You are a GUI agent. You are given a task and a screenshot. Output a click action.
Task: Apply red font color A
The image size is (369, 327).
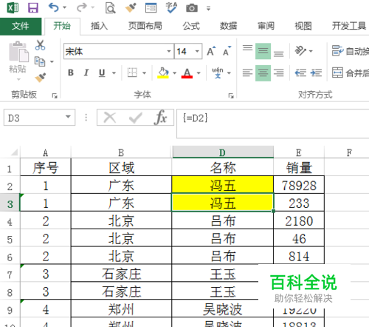point(187,73)
